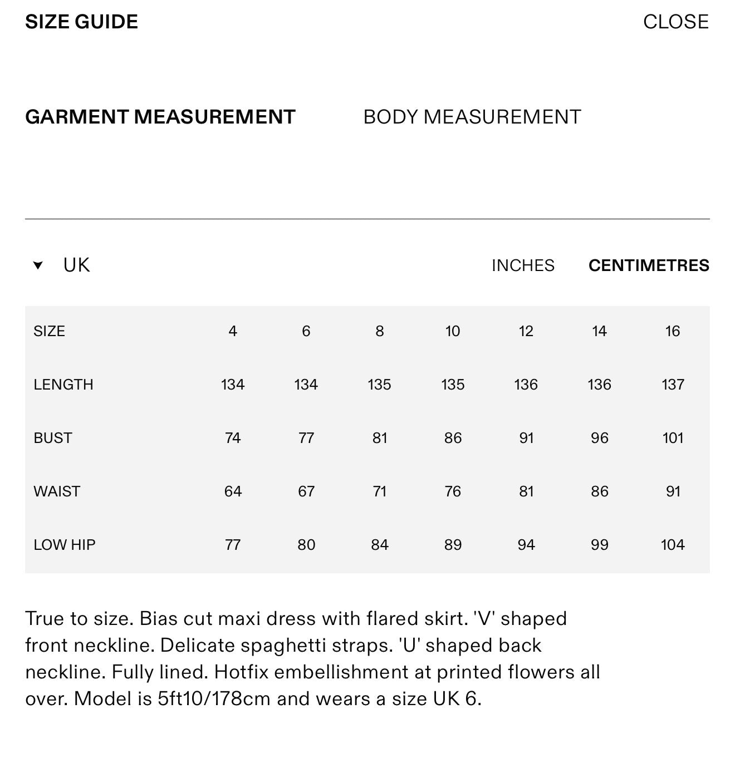
Task: Click waist value 64 for size 4
Action: click(x=233, y=491)
